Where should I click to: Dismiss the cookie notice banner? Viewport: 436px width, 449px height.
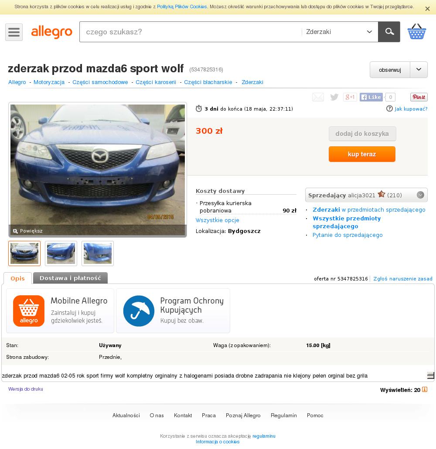pyautogui.click(x=427, y=9)
